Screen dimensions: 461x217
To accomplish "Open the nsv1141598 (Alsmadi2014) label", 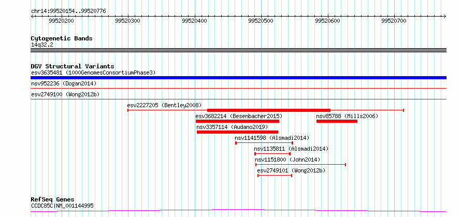I will coord(272,138).
